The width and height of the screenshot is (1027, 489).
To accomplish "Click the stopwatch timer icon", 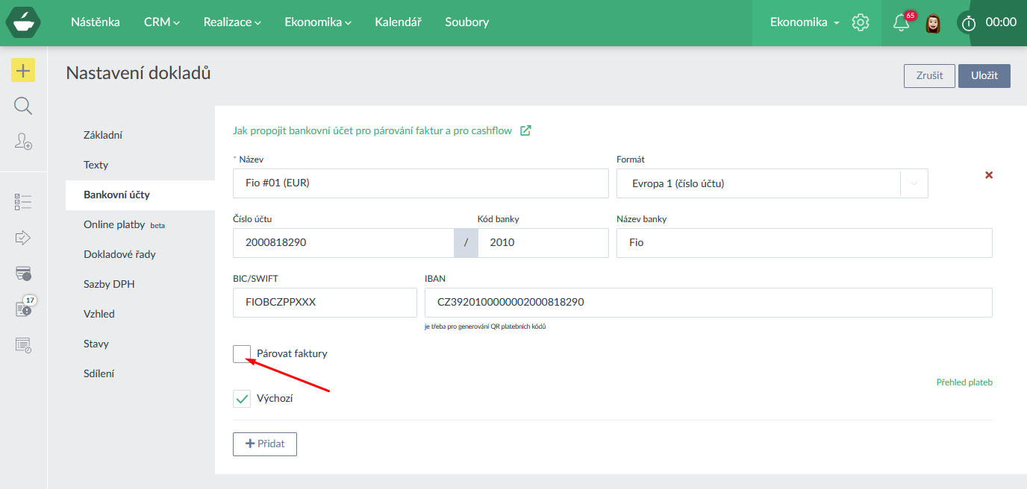I will (969, 23).
